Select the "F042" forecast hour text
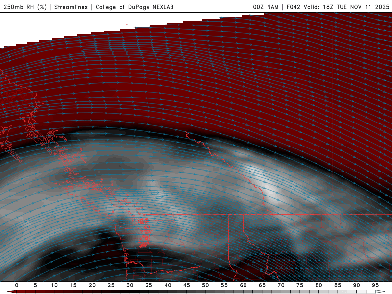This screenshot has height=294, width=392. pos(293,7)
